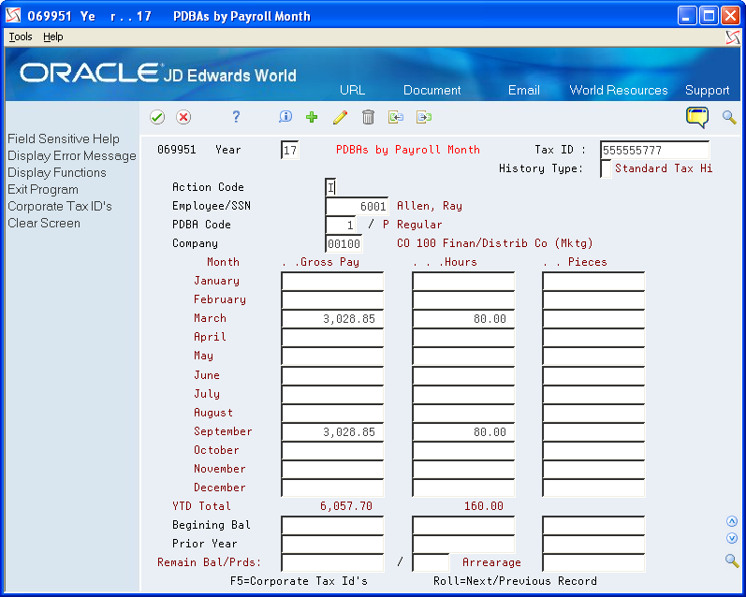Click Roll=Next/Previous Record text
The height and width of the screenshot is (597, 746).
515,581
